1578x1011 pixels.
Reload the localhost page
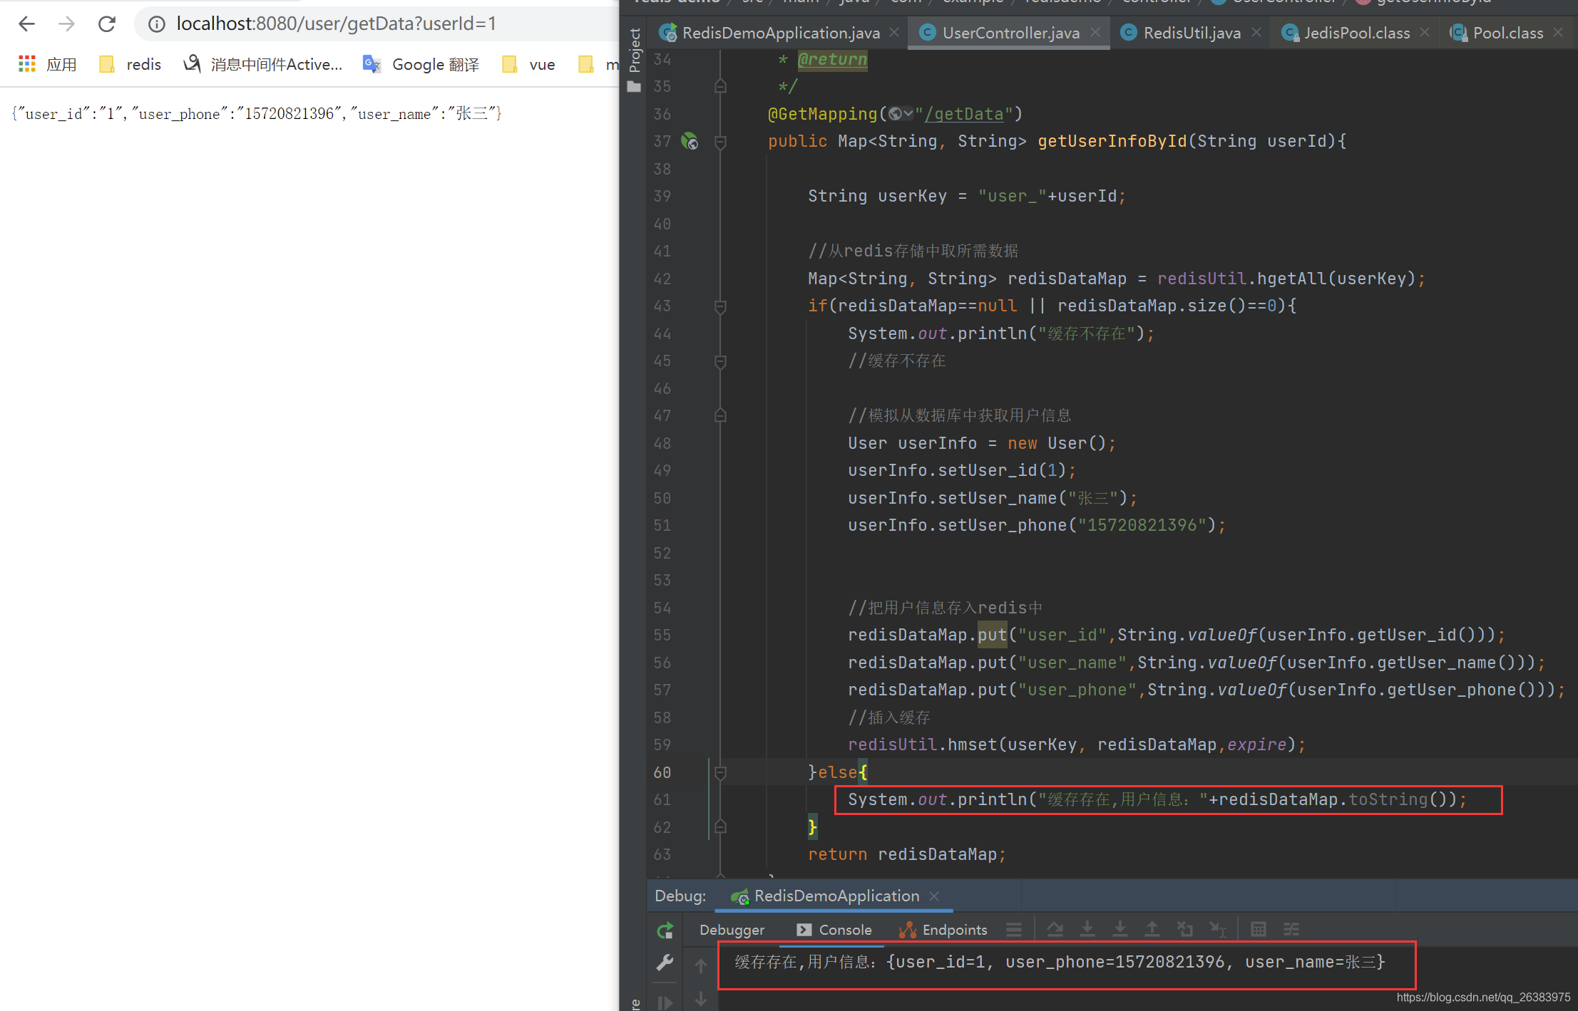107,24
